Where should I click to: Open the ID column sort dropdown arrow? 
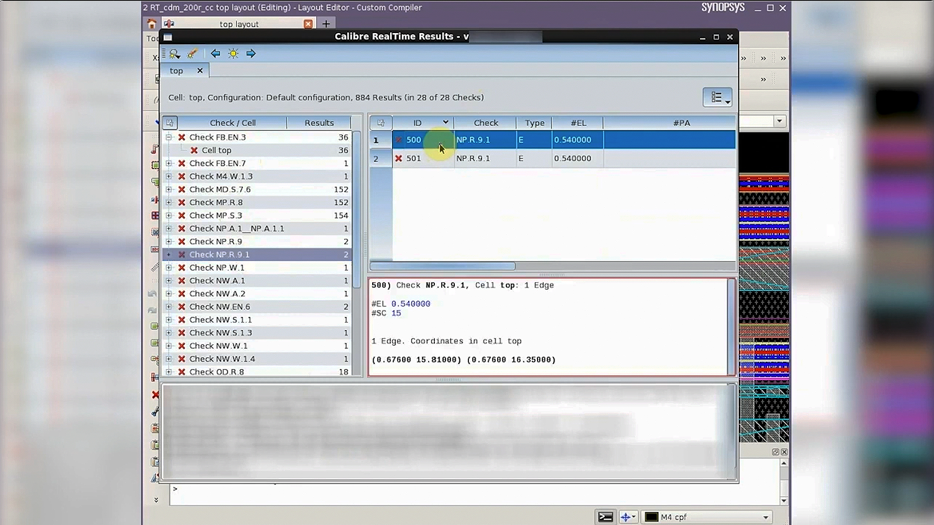(x=446, y=122)
